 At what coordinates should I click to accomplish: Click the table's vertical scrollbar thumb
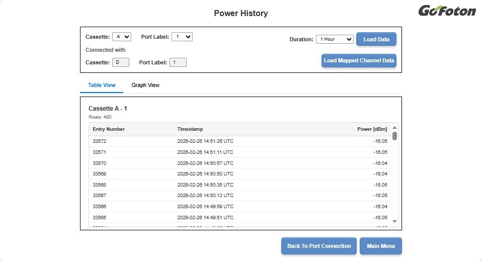(x=394, y=136)
